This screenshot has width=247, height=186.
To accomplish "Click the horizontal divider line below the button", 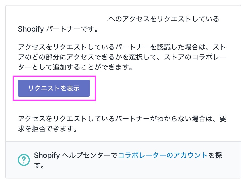I will (x=123, y=105).
